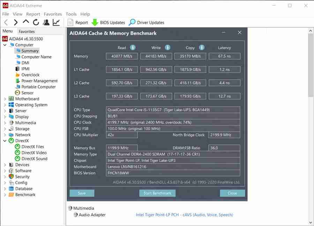
Task: Collapse the DirectX tree node
Action: pyautogui.click(x=5, y=141)
